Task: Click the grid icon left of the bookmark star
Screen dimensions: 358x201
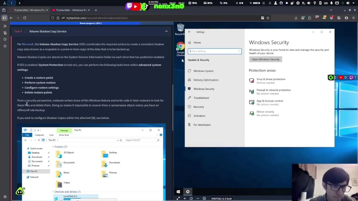Action: 263,18
